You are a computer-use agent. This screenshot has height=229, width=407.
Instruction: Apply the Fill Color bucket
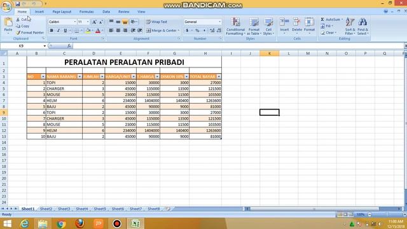click(x=88, y=31)
